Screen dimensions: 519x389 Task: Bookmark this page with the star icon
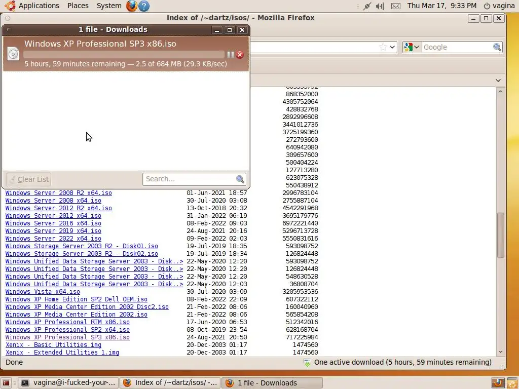pyautogui.click(x=383, y=47)
